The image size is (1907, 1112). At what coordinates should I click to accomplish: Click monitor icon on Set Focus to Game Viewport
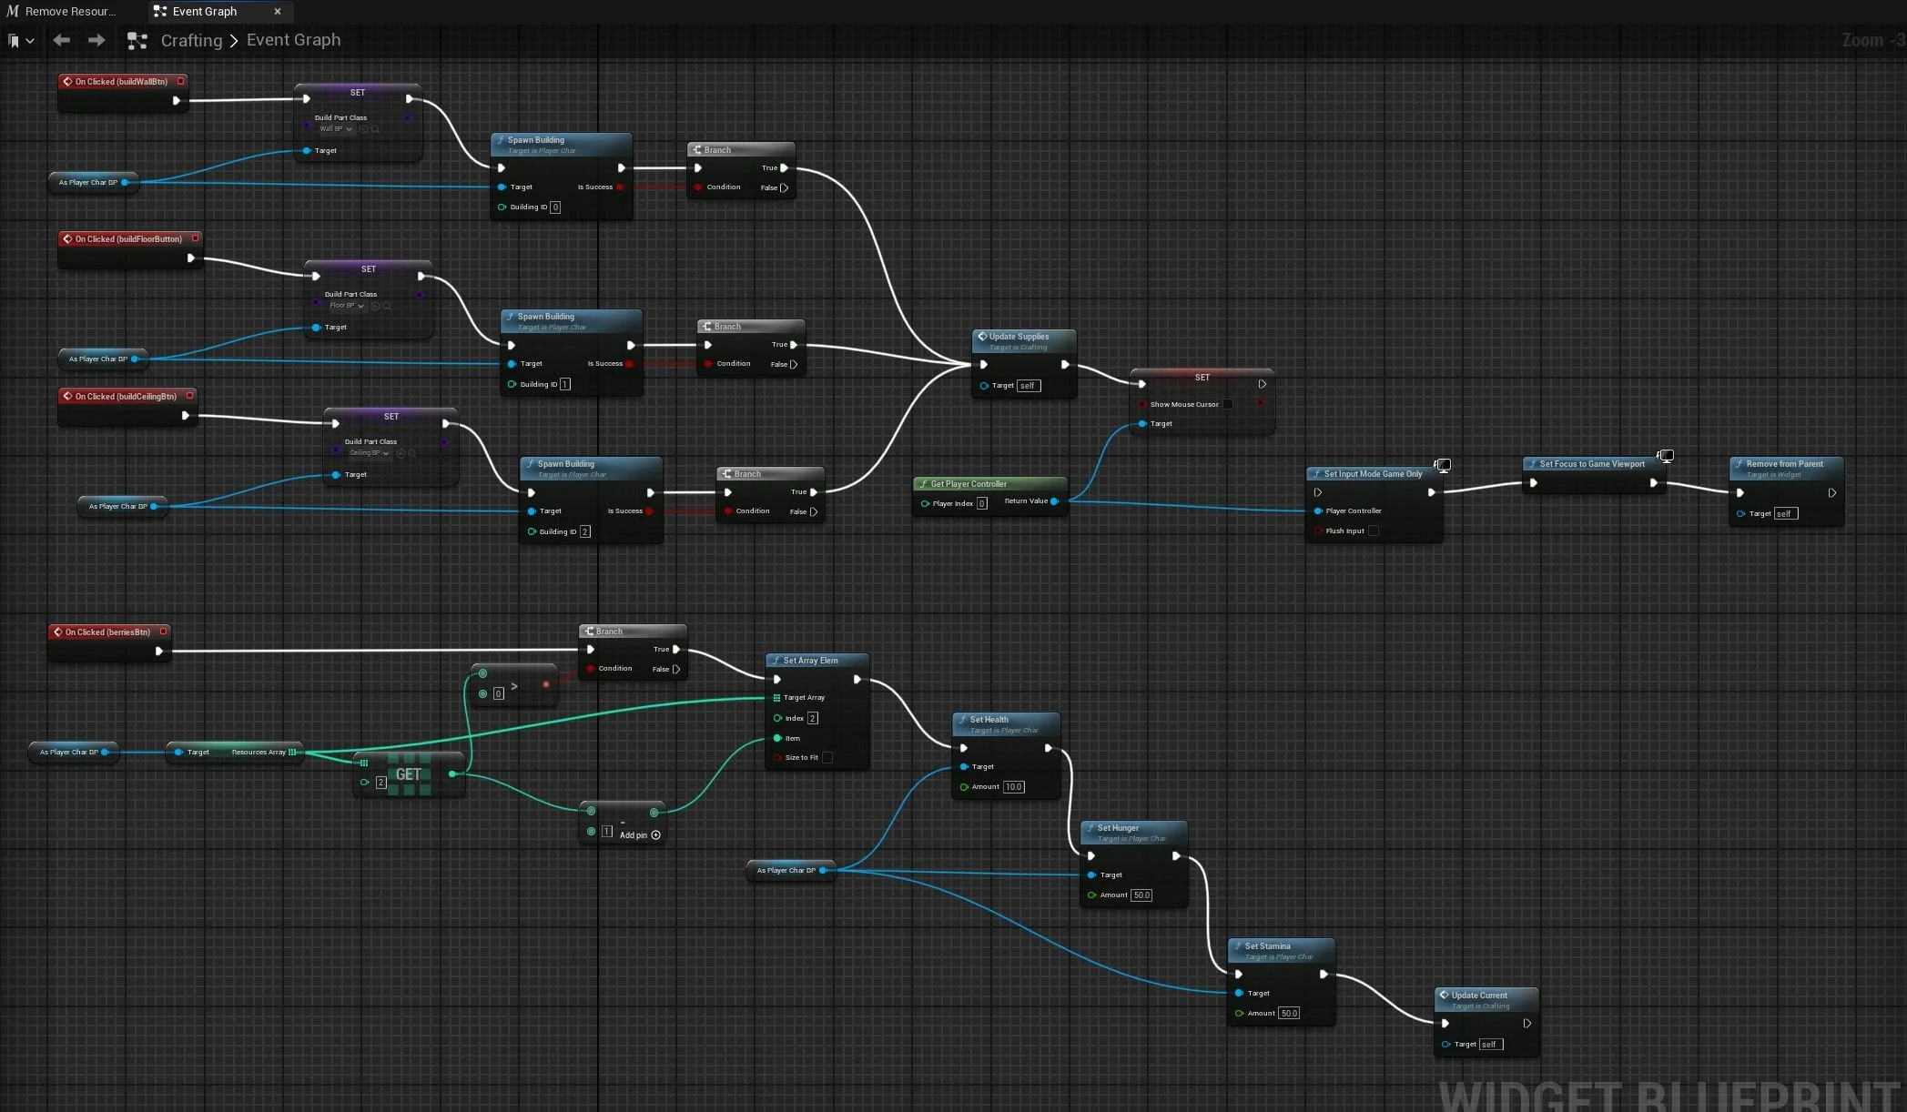point(1665,455)
